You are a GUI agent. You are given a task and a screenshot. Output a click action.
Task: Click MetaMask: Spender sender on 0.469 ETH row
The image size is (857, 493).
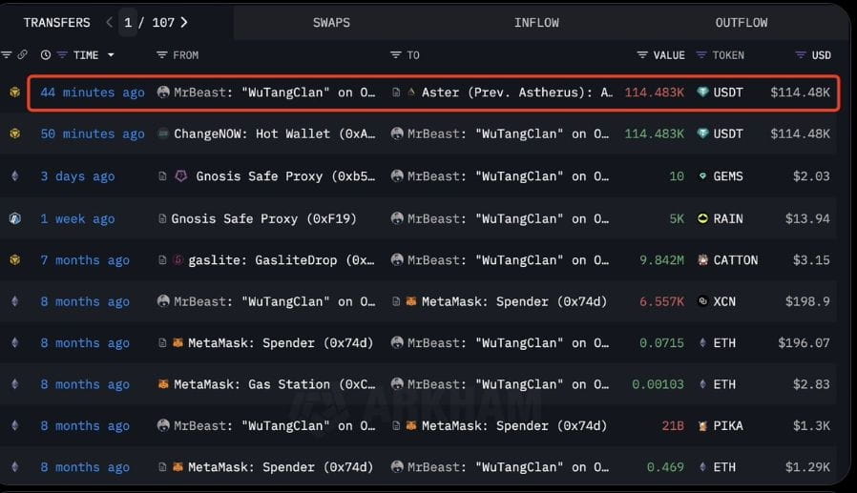coord(281,467)
